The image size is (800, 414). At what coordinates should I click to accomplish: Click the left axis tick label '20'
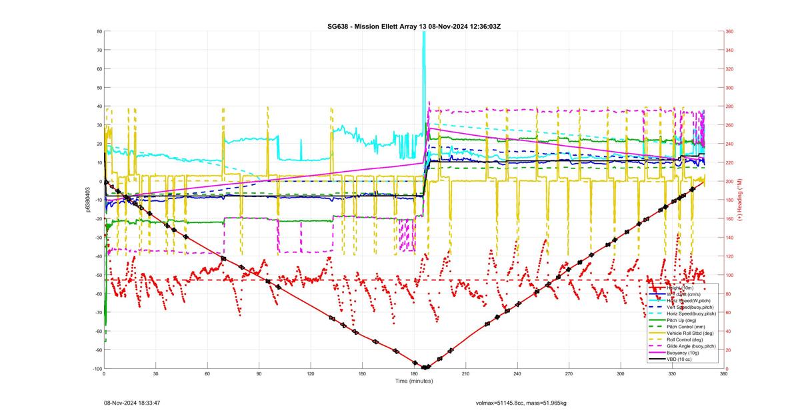(x=99, y=144)
